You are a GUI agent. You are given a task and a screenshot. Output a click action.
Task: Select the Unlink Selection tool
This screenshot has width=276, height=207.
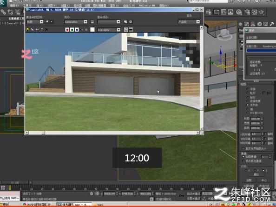tap(10, 12)
